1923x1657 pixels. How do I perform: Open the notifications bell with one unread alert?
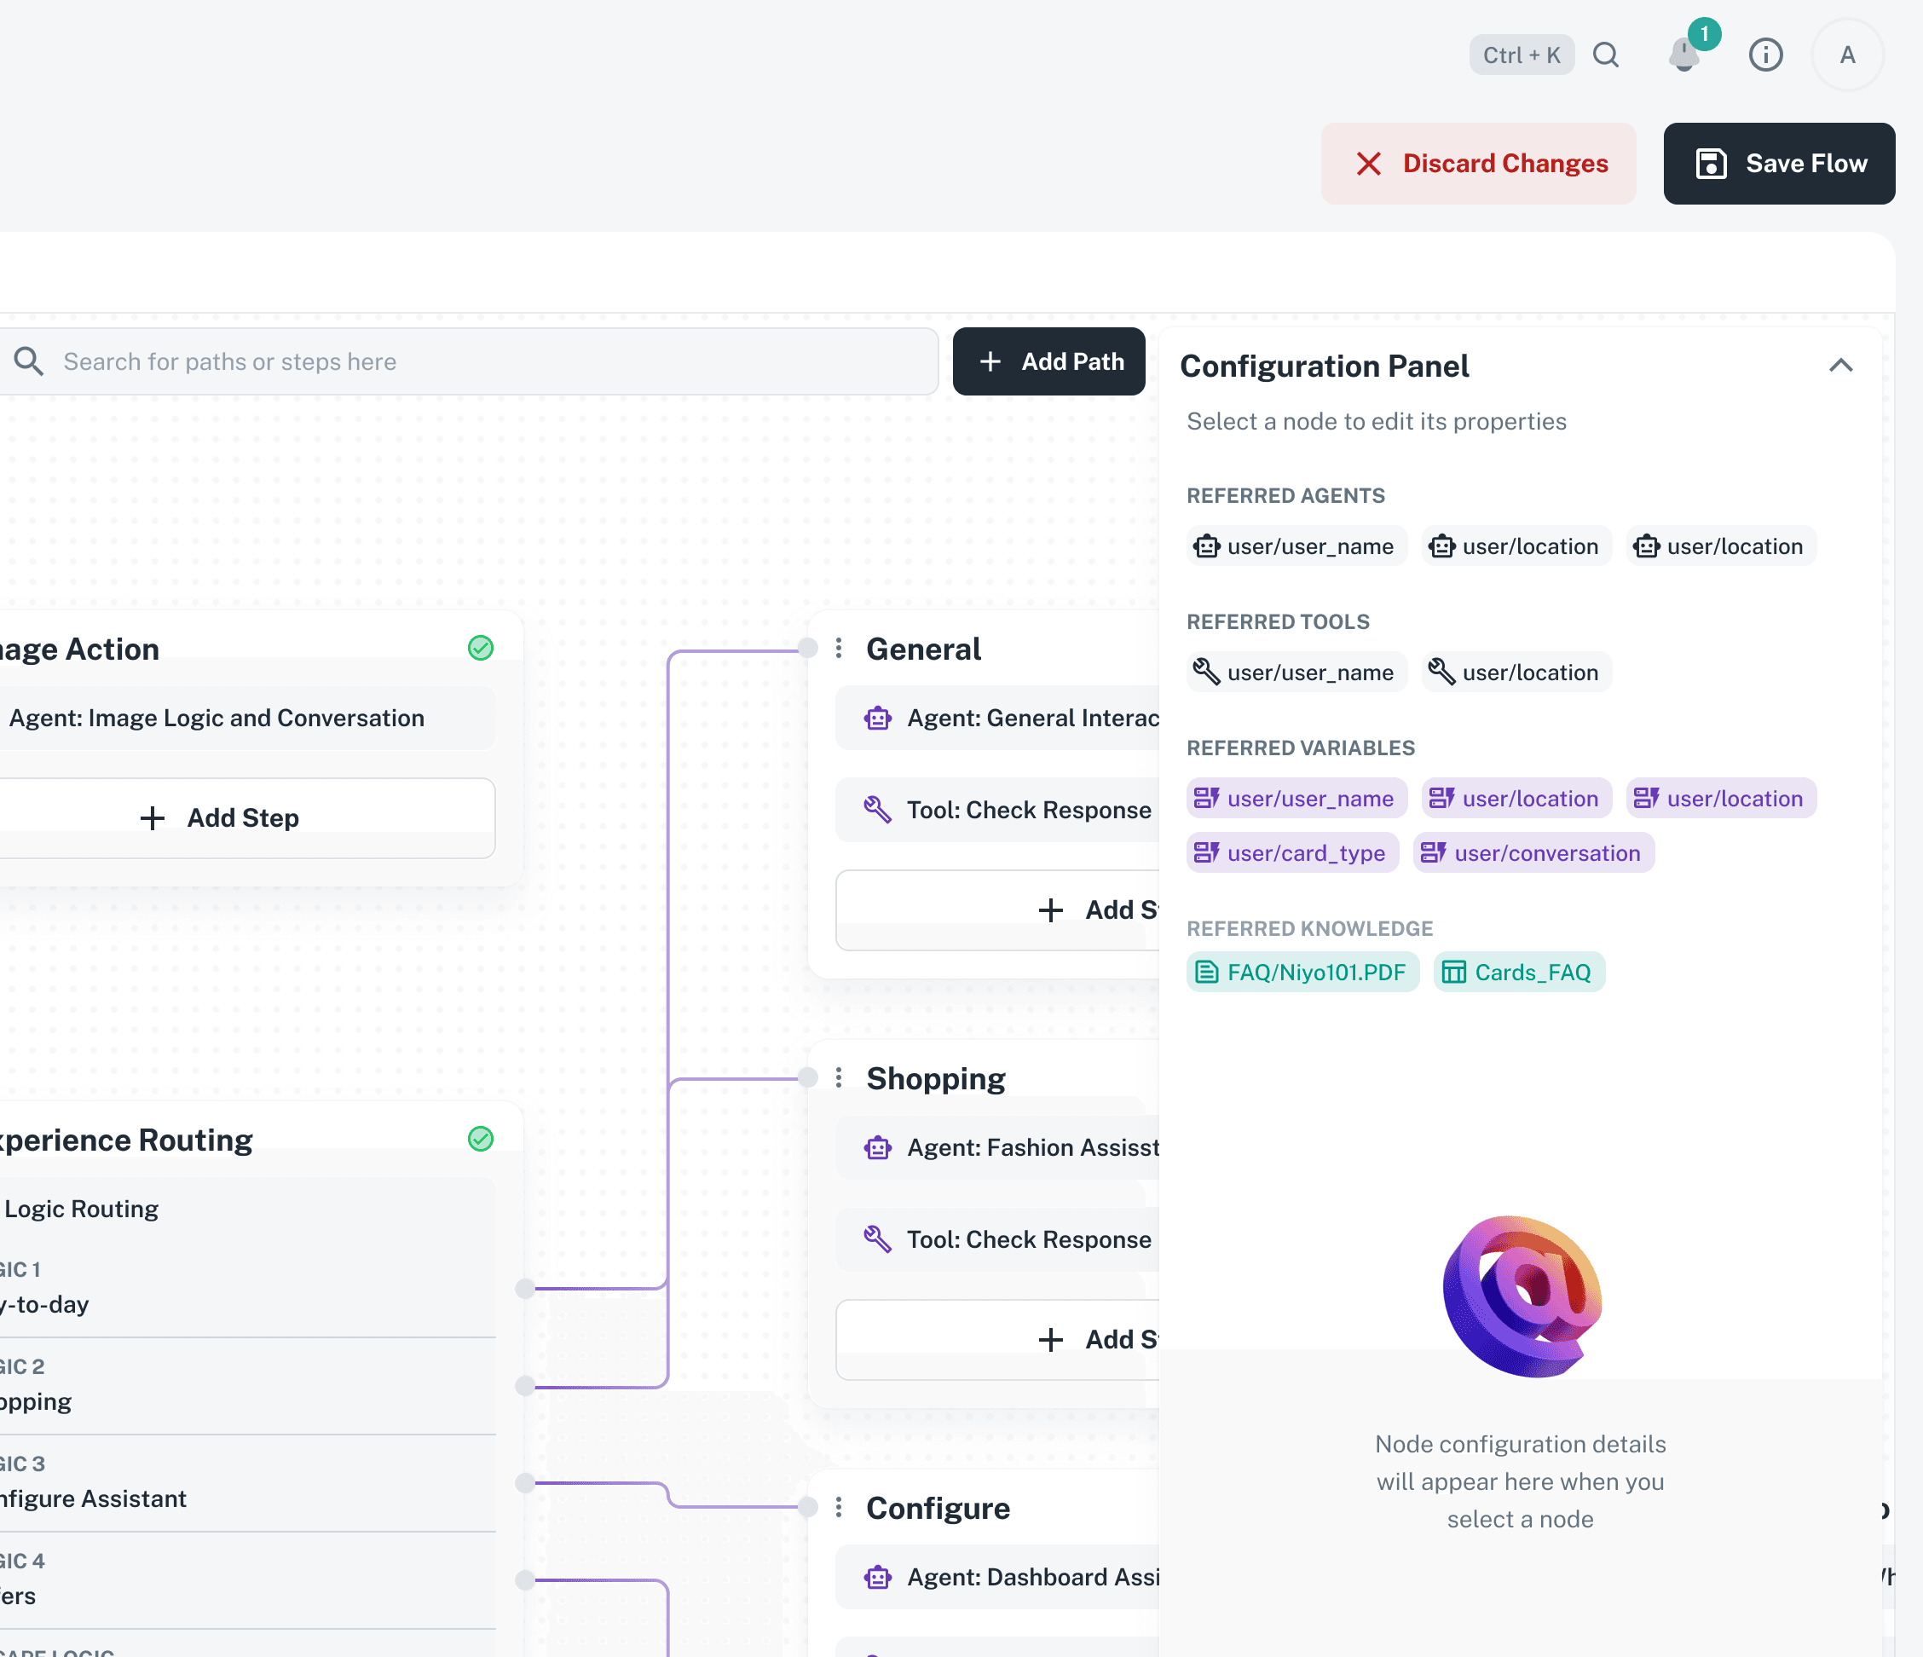(1684, 55)
